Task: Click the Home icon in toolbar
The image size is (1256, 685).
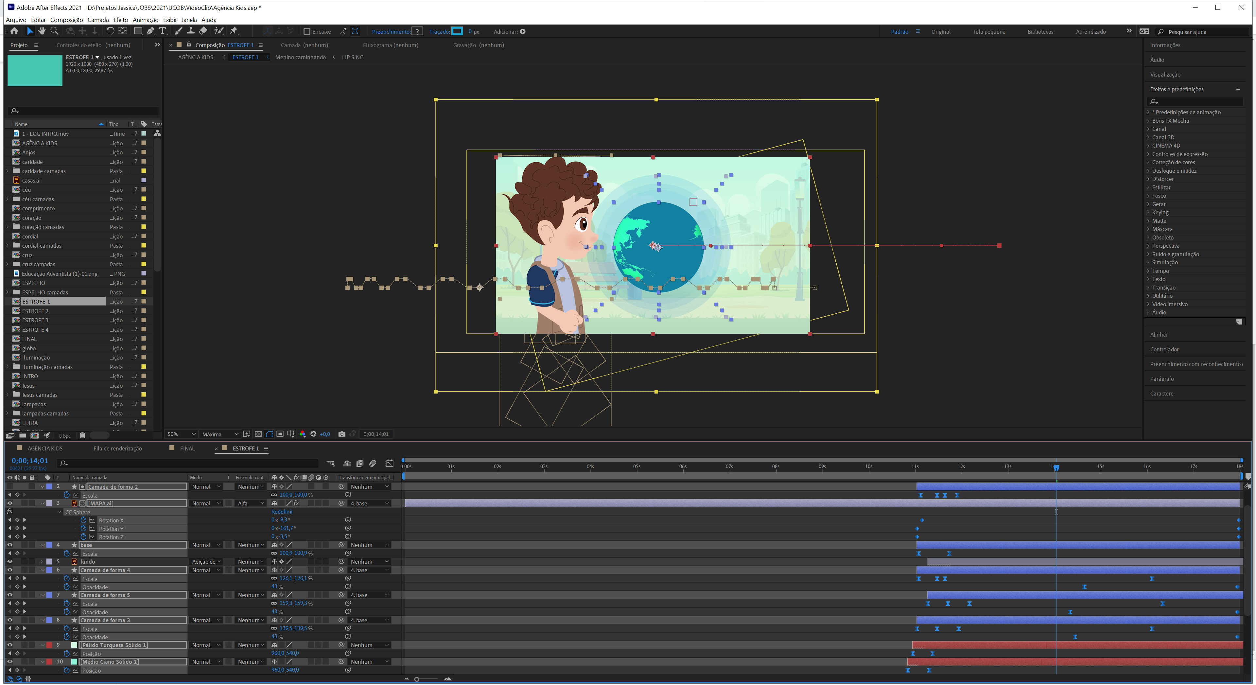Action: pos(14,31)
